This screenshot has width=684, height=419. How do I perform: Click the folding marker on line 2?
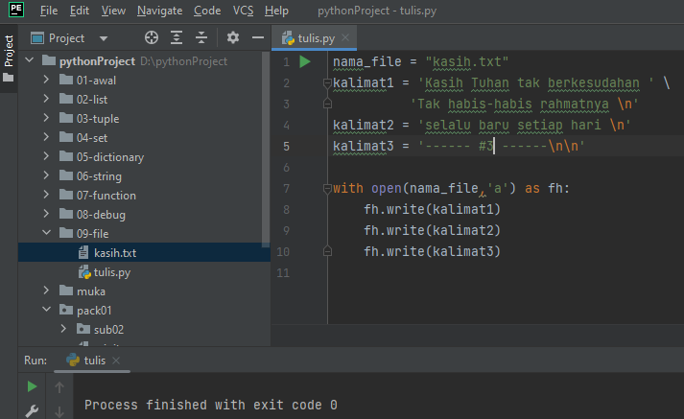[327, 82]
